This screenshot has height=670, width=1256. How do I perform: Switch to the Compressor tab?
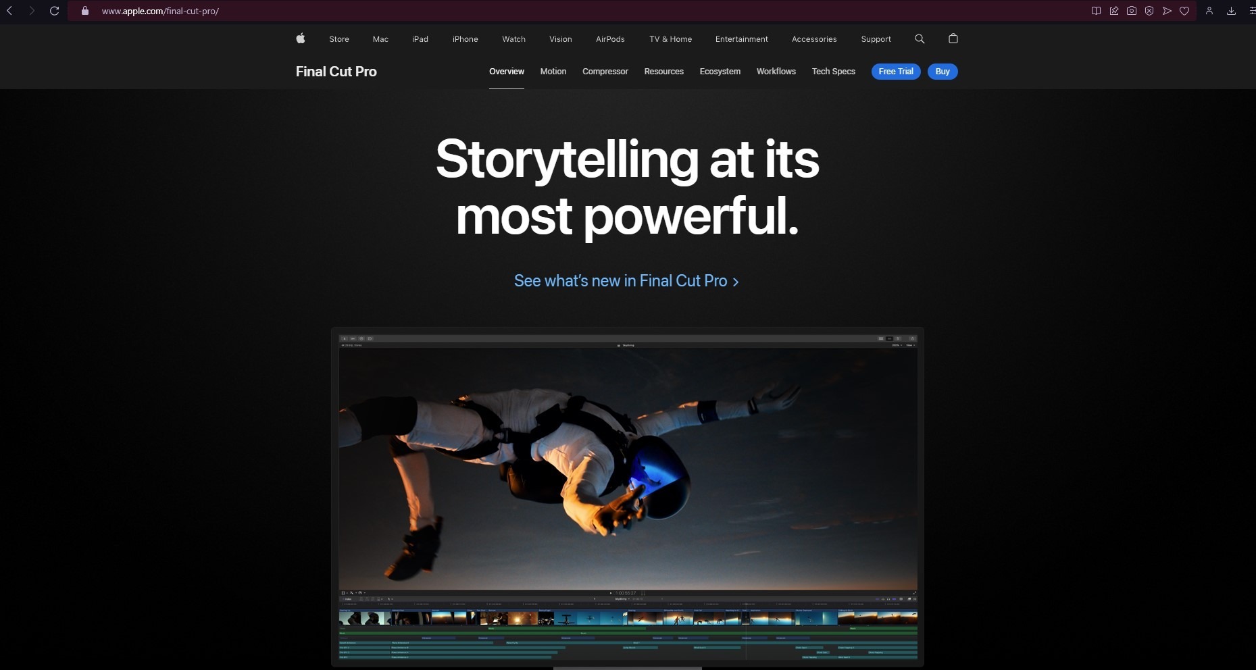(605, 72)
